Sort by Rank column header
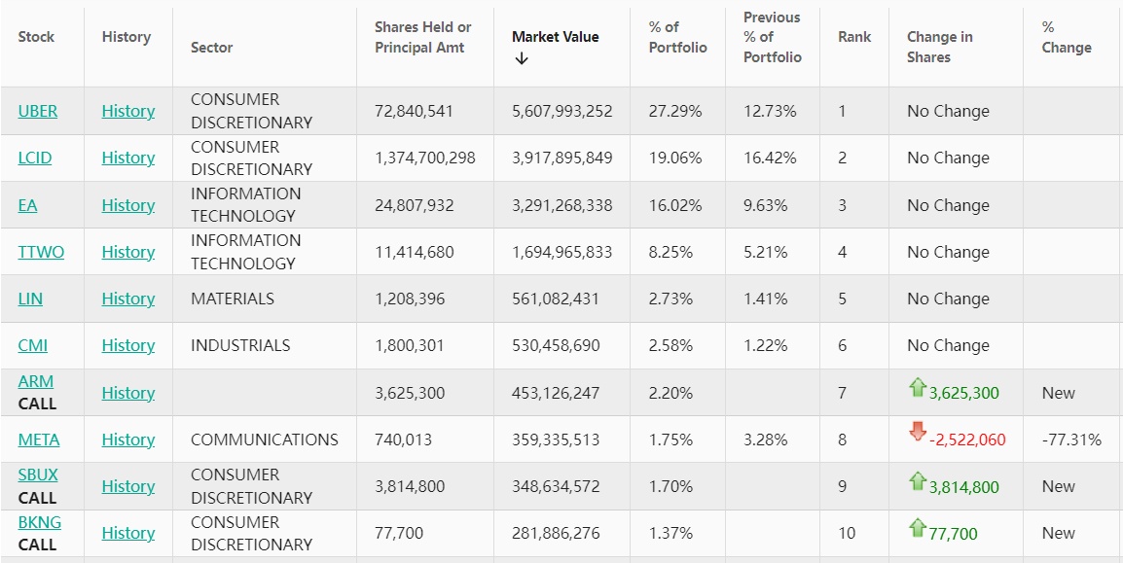 853,37
